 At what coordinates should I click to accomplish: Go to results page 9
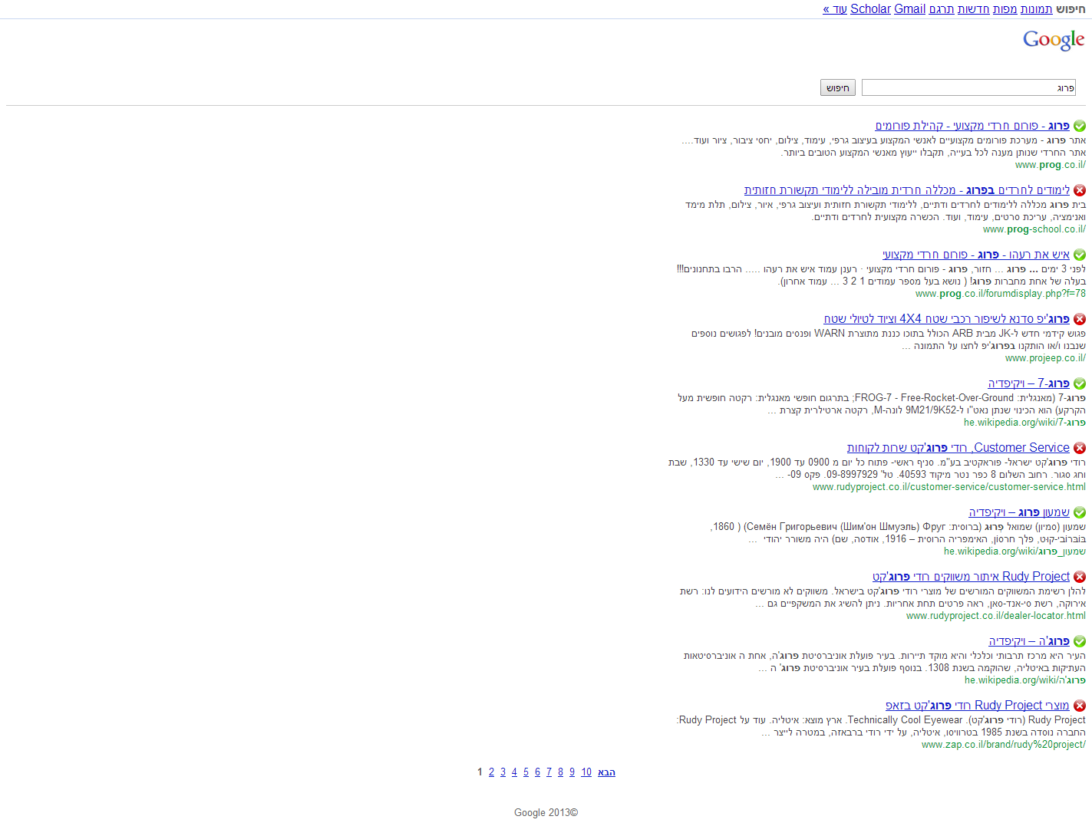tap(572, 772)
